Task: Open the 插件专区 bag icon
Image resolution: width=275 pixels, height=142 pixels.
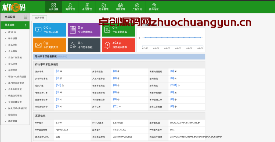Action: (154, 5)
